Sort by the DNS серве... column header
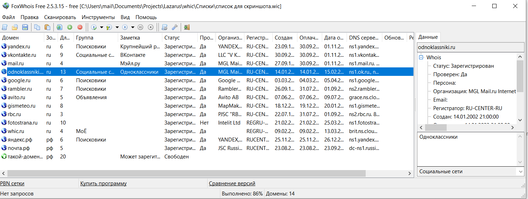The width and height of the screenshot is (528, 199). [x=364, y=38]
